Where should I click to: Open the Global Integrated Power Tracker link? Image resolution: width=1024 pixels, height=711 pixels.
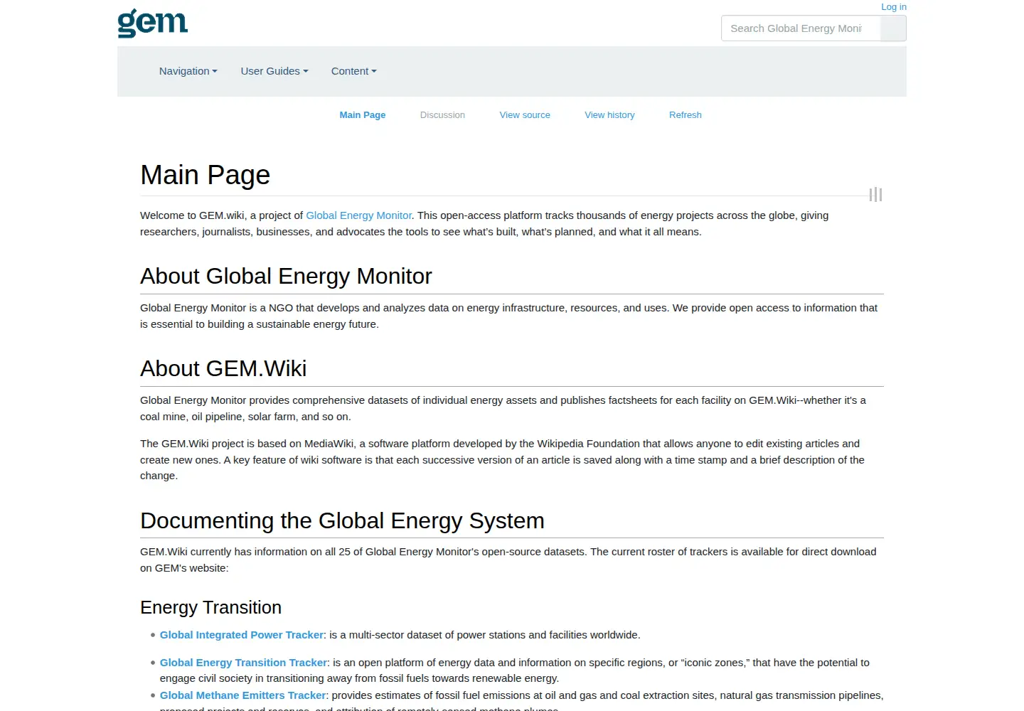(242, 635)
